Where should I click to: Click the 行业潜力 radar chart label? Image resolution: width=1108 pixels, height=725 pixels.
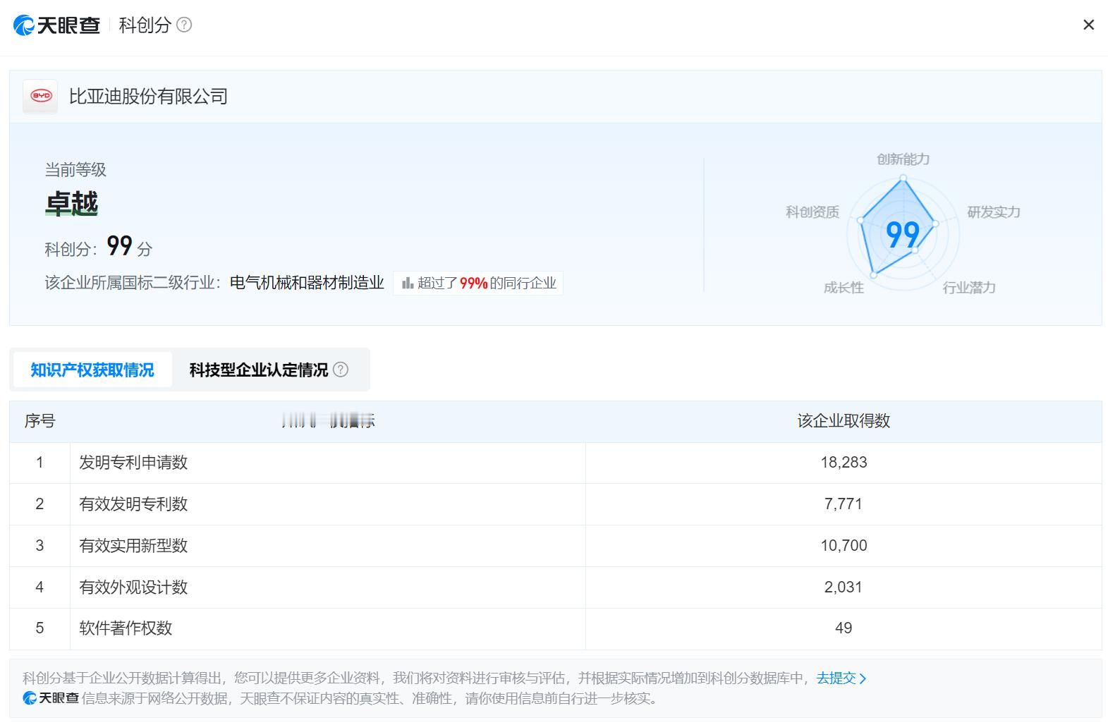pos(969,288)
